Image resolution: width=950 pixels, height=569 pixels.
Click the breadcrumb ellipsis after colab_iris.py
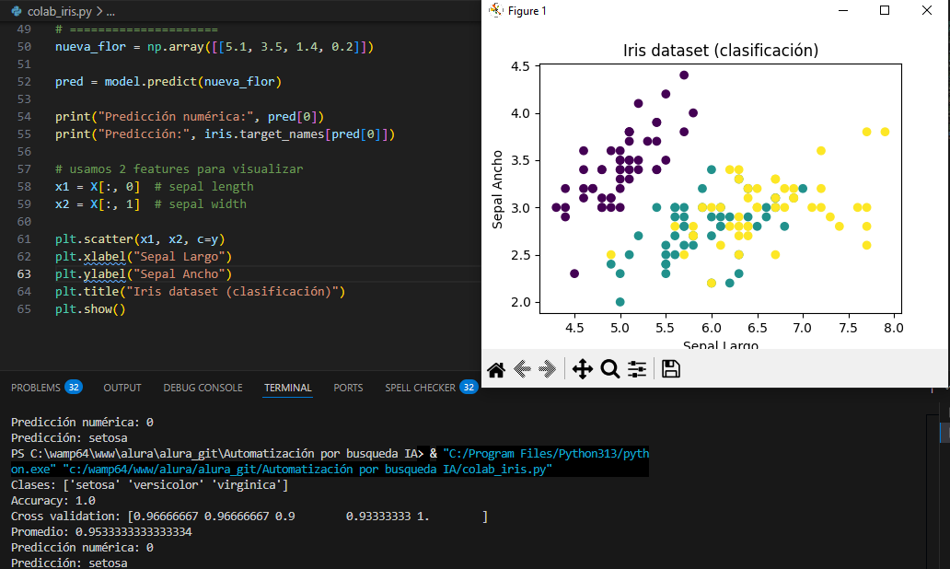(x=110, y=12)
